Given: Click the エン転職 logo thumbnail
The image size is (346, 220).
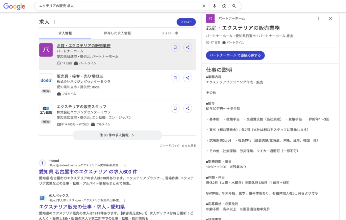Looking at the screenshot, I should point(46,111).
